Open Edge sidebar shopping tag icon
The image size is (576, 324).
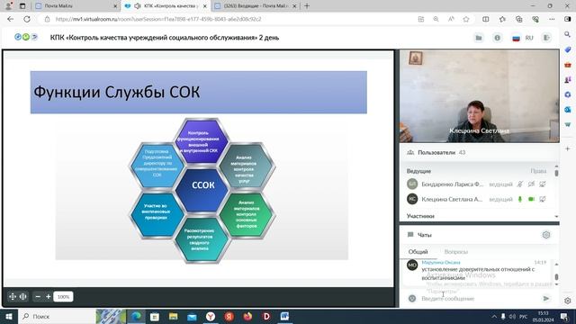click(568, 49)
